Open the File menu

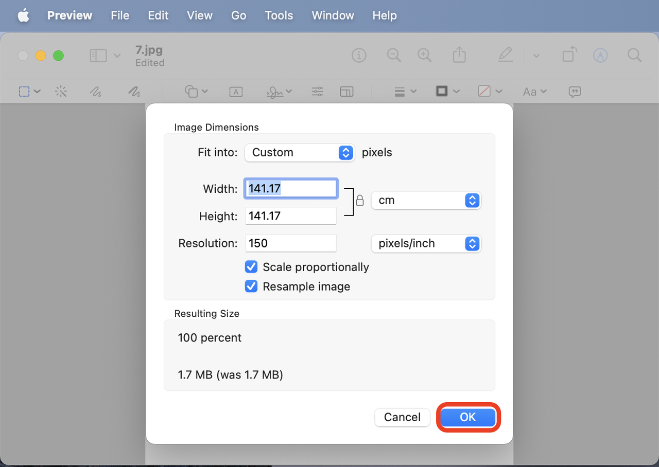pos(120,15)
